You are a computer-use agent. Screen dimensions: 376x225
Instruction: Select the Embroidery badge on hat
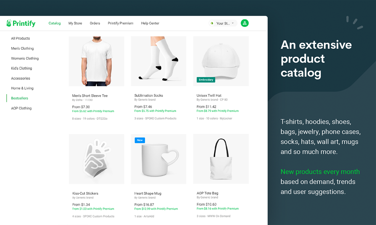tap(206, 80)
